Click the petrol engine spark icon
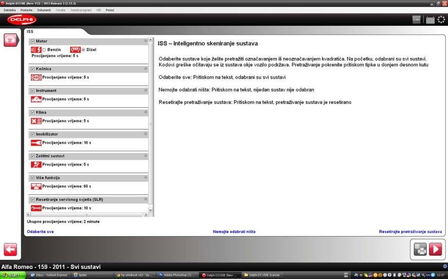448x279 pixels. tap(36, 50)
